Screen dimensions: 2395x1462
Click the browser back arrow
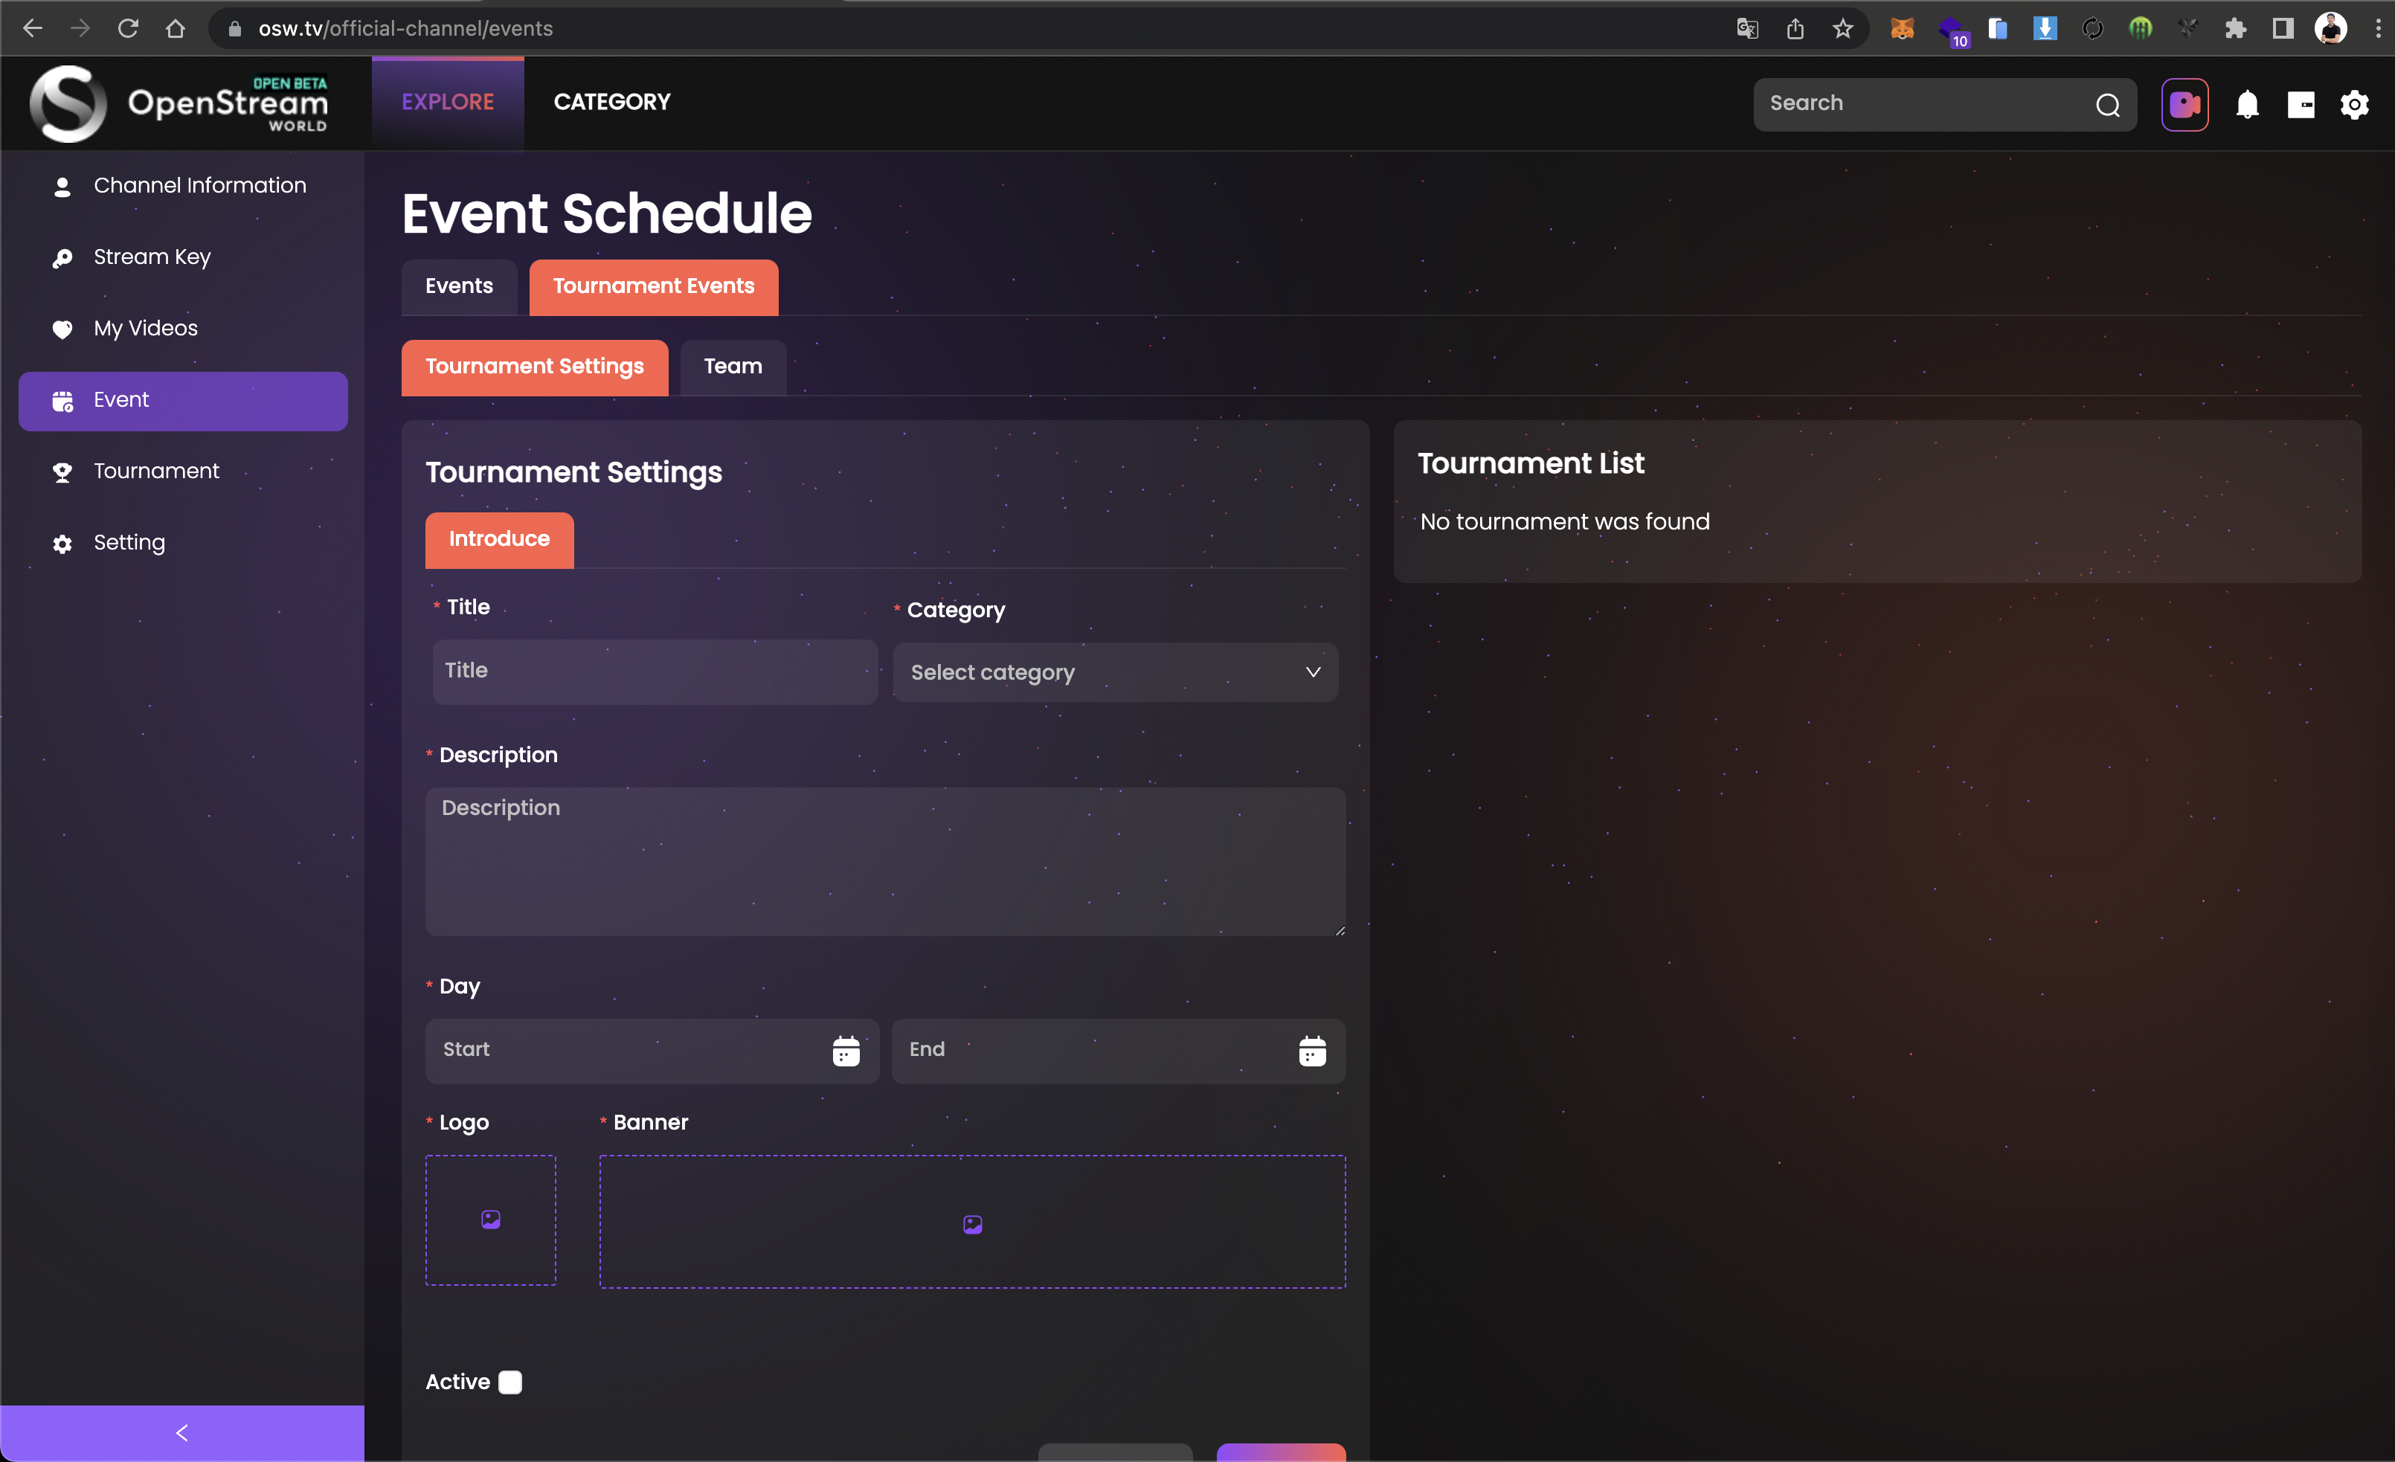click(33, 28)
